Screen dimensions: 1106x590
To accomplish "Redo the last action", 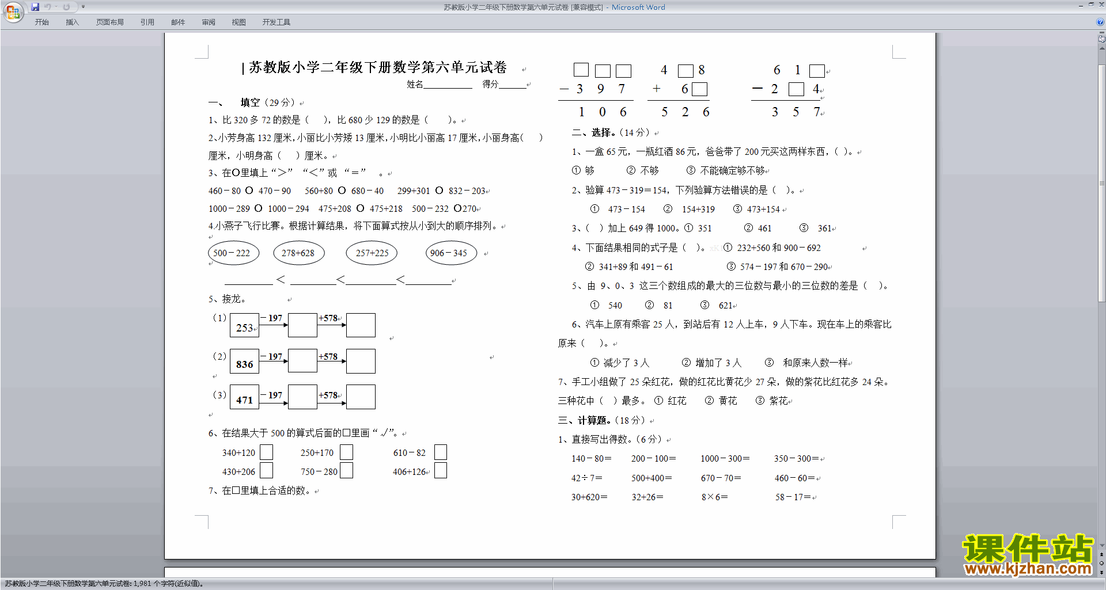I will point(66,7).
